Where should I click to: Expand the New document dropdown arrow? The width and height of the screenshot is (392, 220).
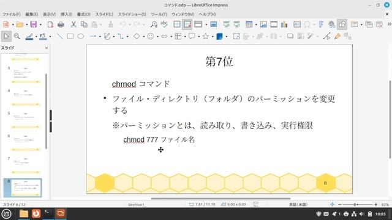pyautogui.click(x=13, y=24)
